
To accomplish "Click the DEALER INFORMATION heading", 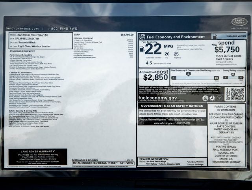I will click(x=154, y=159).
